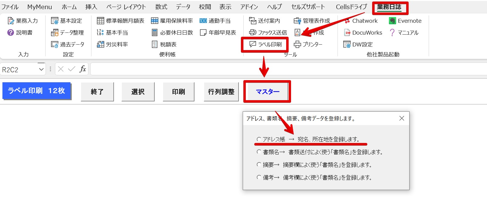Click the 選択 button
Screen dimensions: 487x197
click(138, 92)
